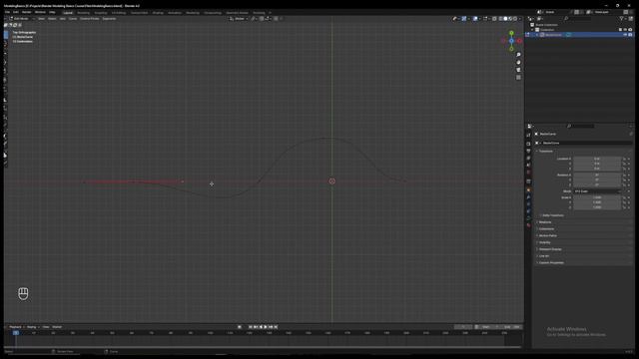Screen dimensions: 639x359
Task: Click the Location X value field
Action: (x=597, y=159)
